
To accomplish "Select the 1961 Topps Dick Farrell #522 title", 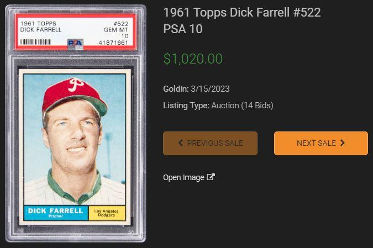I will tap(242, 12).
